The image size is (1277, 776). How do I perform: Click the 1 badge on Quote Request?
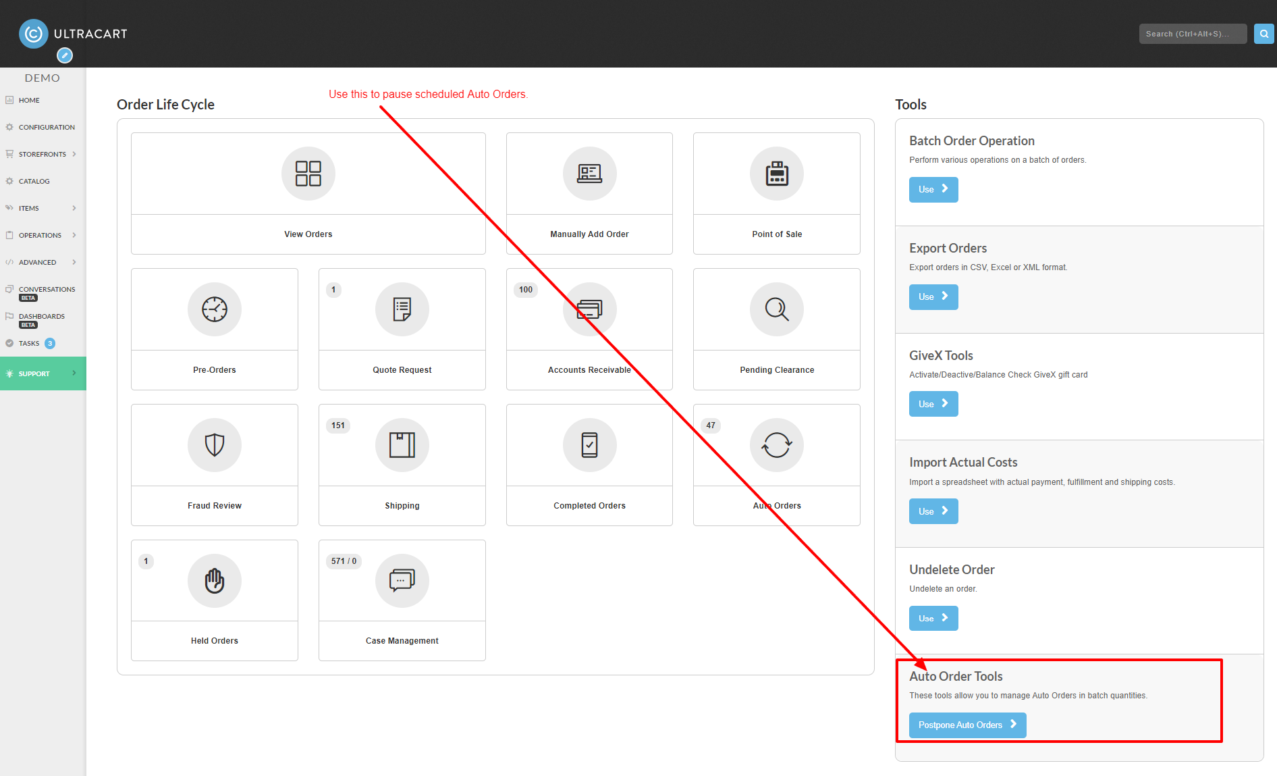(333, 290)
